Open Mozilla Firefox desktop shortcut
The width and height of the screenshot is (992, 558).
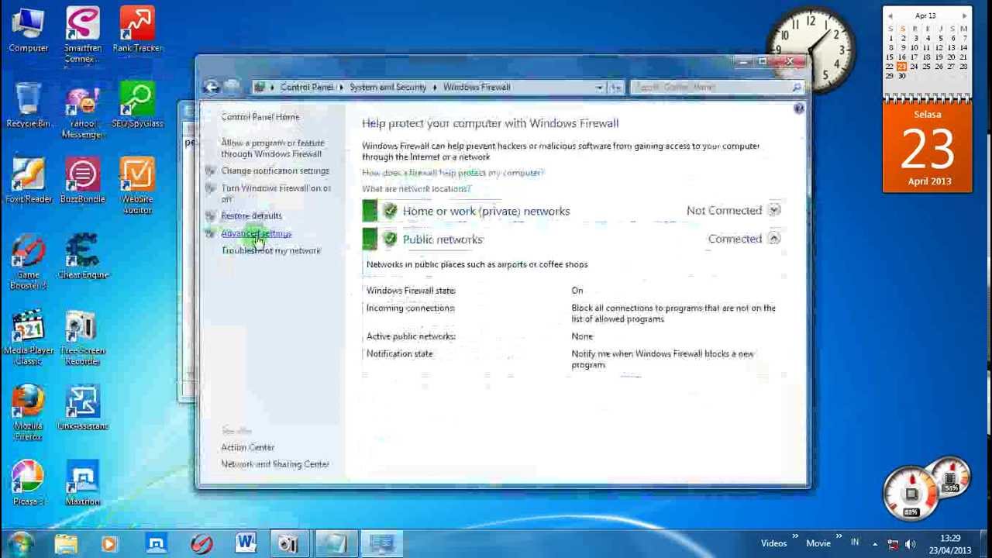[28, 413]
